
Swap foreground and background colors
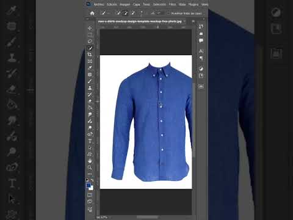[x=92, y=180]
